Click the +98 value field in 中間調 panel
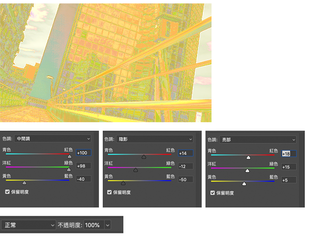This screenshot has height=237, width=311. point(83,166)
